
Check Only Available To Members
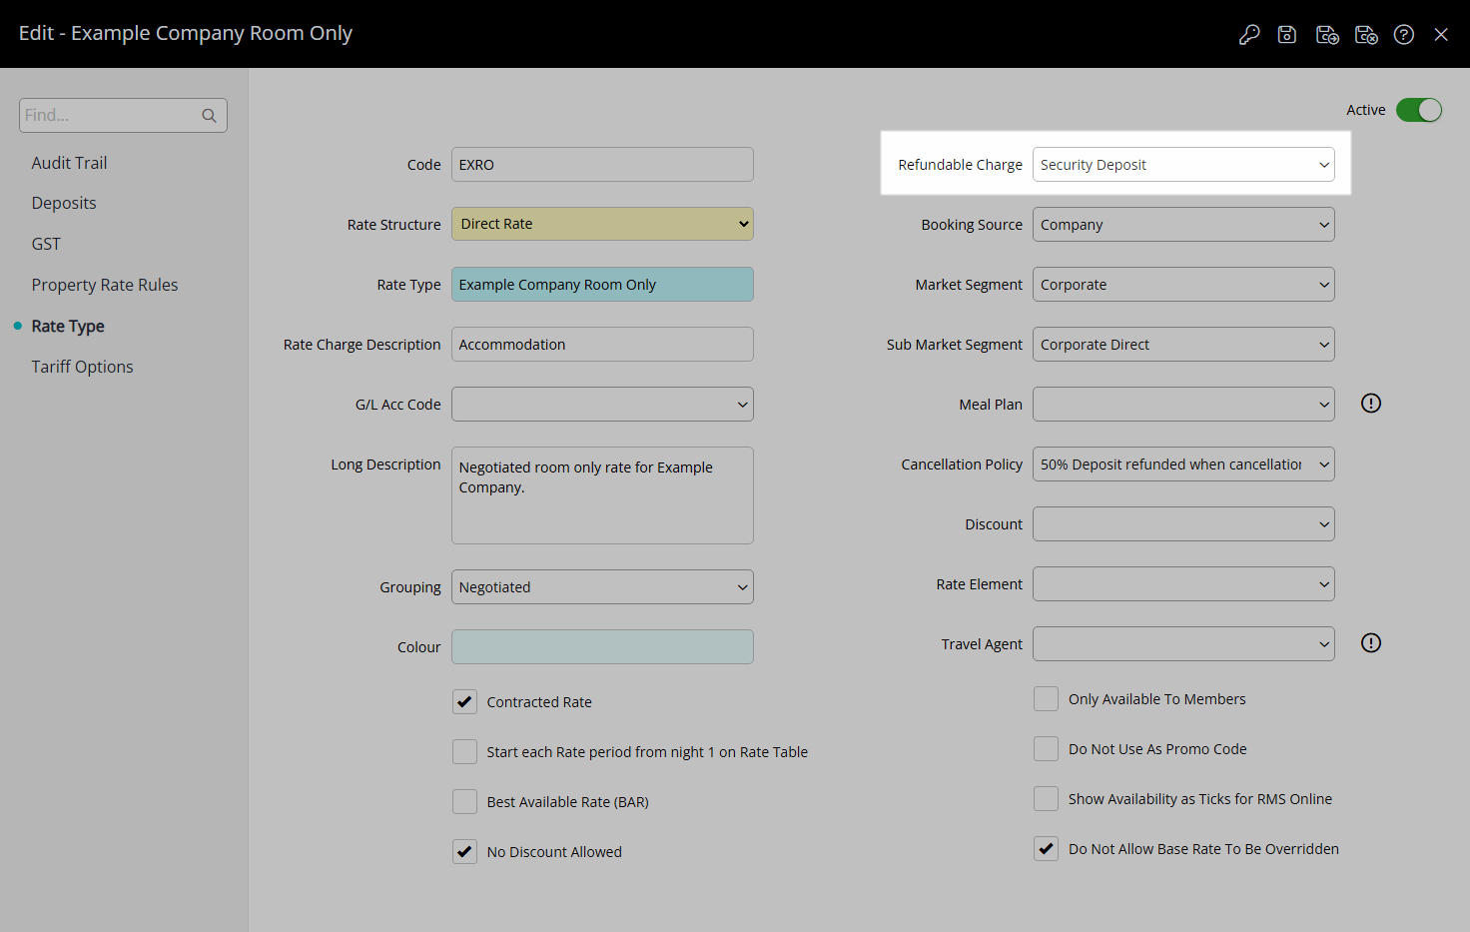tap(1046, 699)
